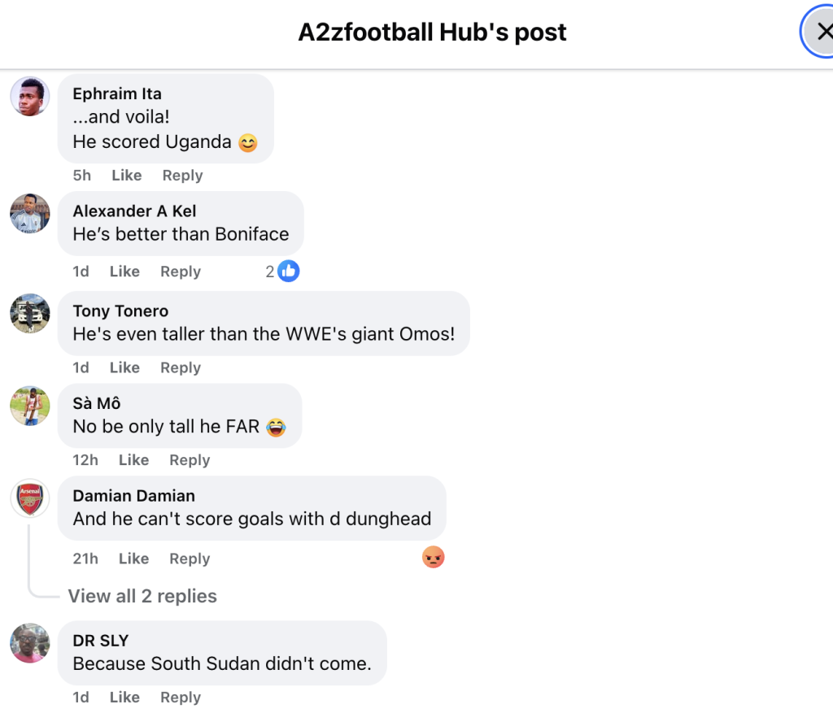Like Ephraim Ita's comment

[x=126, y=176]
